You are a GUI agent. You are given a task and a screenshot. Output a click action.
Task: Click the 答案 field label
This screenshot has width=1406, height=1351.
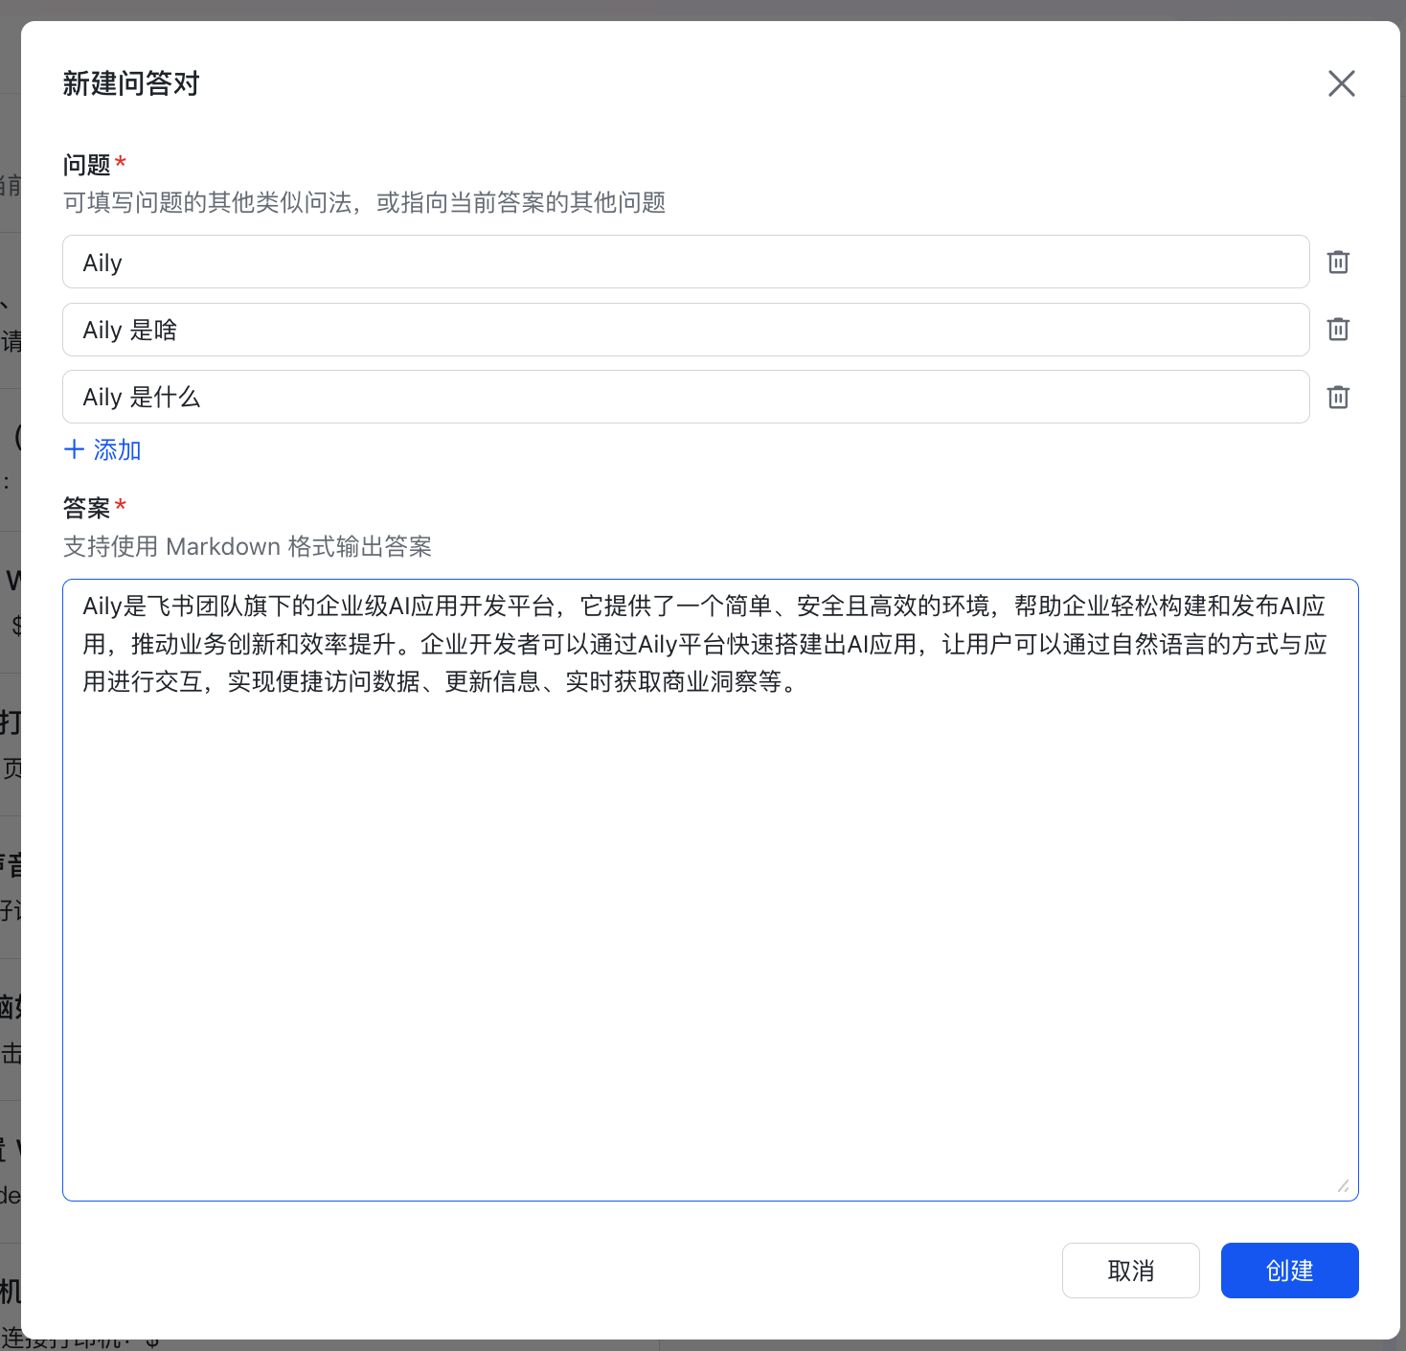[x=87, y=508]
